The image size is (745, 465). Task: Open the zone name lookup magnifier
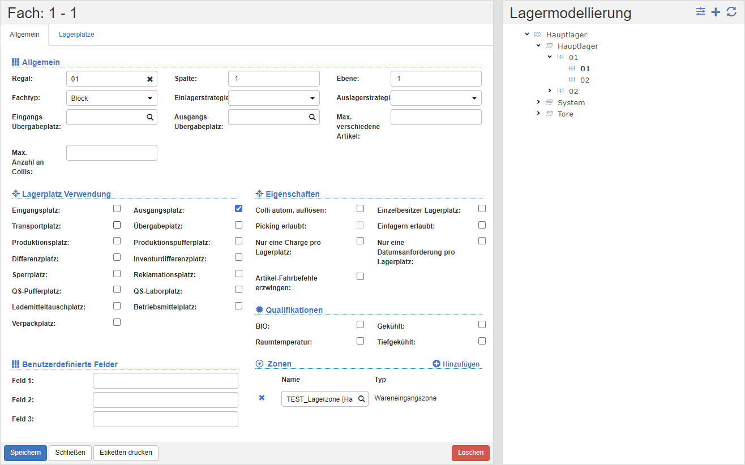[362, 398]
